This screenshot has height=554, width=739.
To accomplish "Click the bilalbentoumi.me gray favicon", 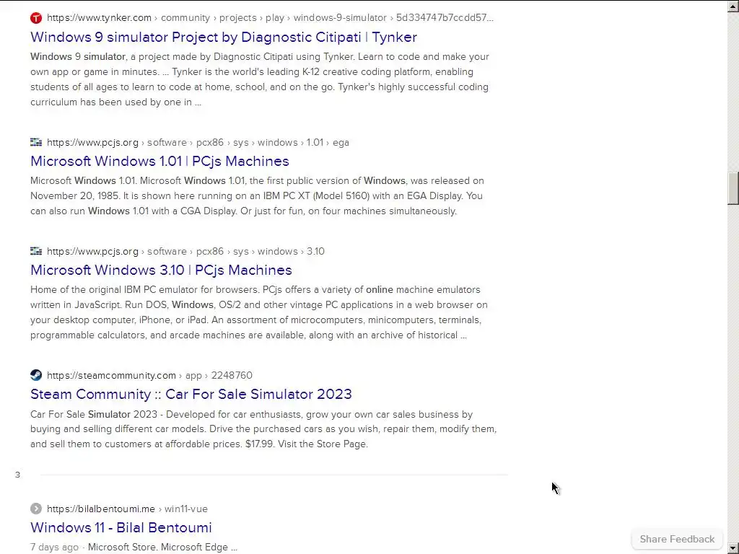I will pos(36,509).
